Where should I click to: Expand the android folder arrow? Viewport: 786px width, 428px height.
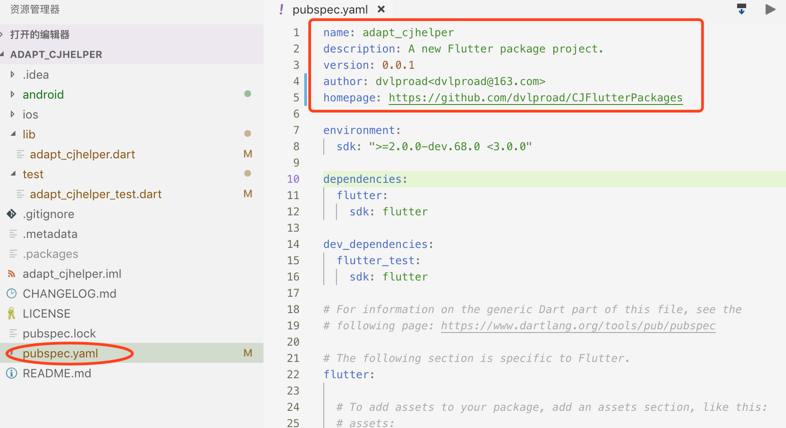click(x=13, y=94)
